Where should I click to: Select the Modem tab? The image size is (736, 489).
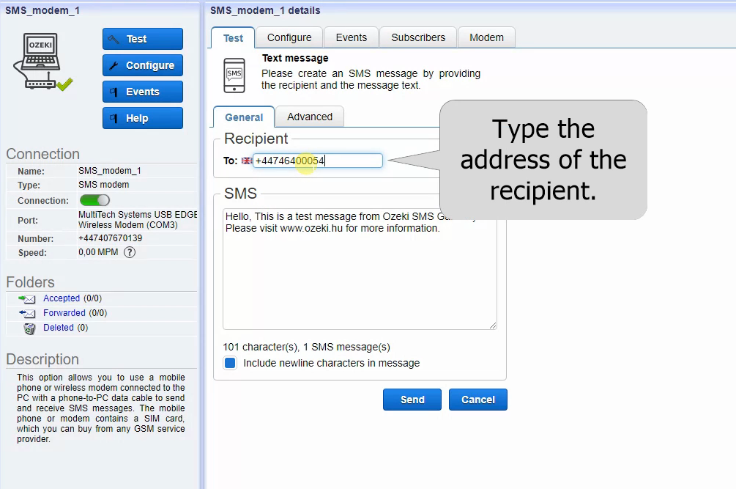point(486,37)
